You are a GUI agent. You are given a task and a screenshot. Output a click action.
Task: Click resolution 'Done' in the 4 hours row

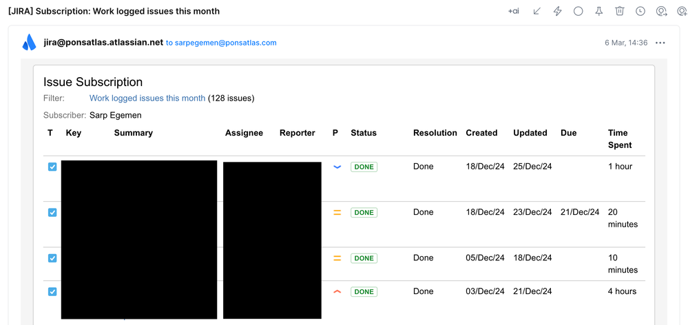coord(423,291)
